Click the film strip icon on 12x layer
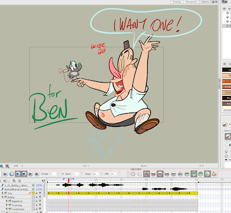The height and width of the screenshot is (213, 231). click(40, 193)
